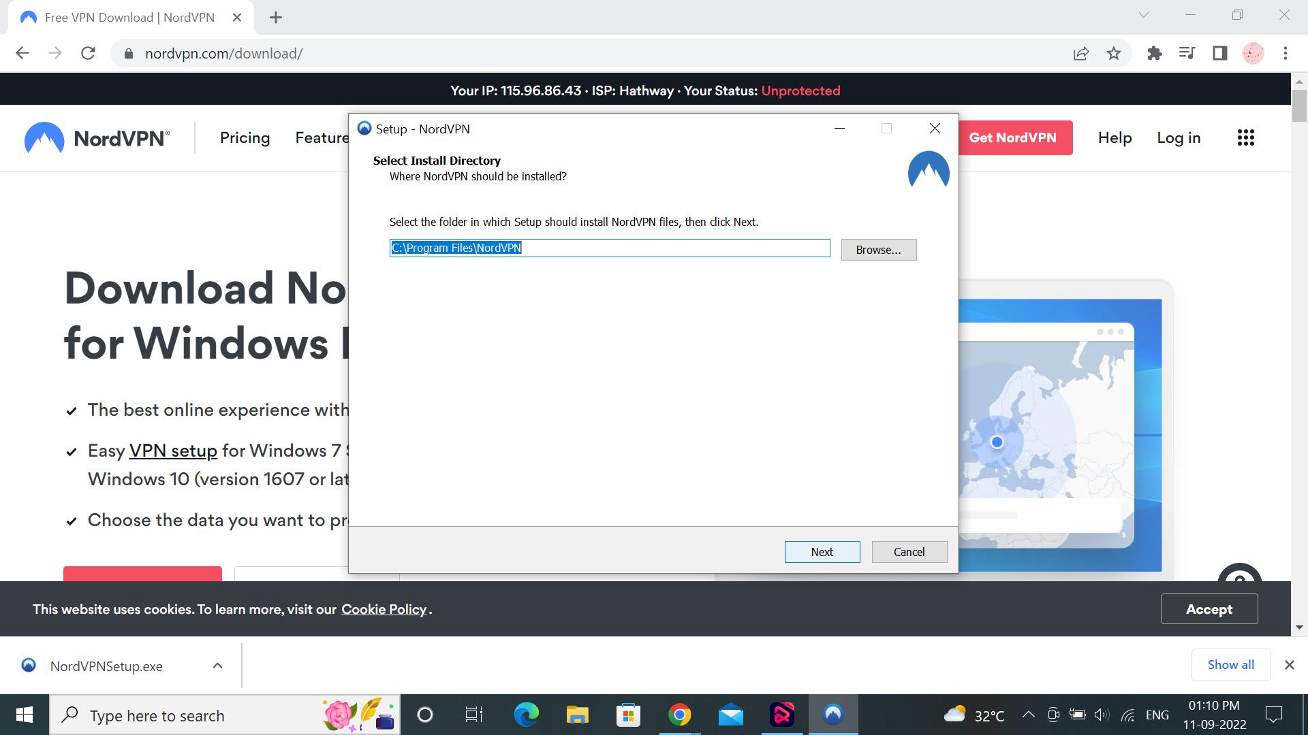Select the Free VPN Download tab
1308x735 pixels.
pos(129,18)
